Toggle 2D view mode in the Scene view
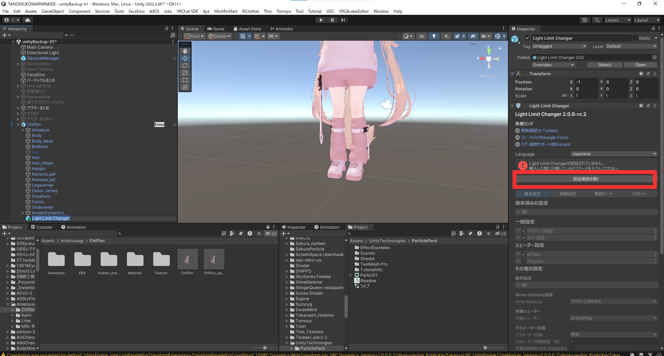This screenshot has height=356, width=664. [x=421, y=36]
